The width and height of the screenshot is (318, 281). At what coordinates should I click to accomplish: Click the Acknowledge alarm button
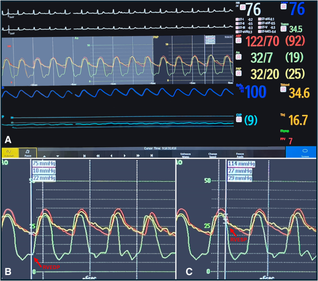[9, 153]
